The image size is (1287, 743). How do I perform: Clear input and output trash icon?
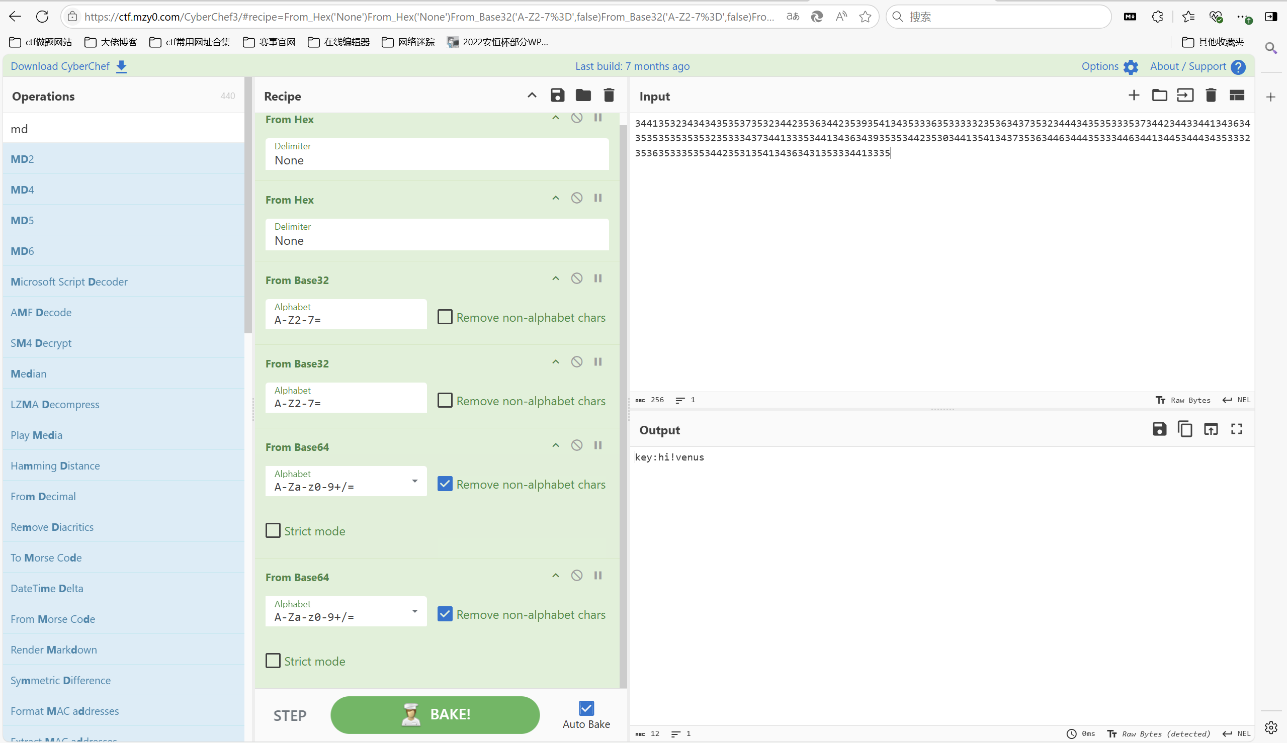coord(1211,96)
